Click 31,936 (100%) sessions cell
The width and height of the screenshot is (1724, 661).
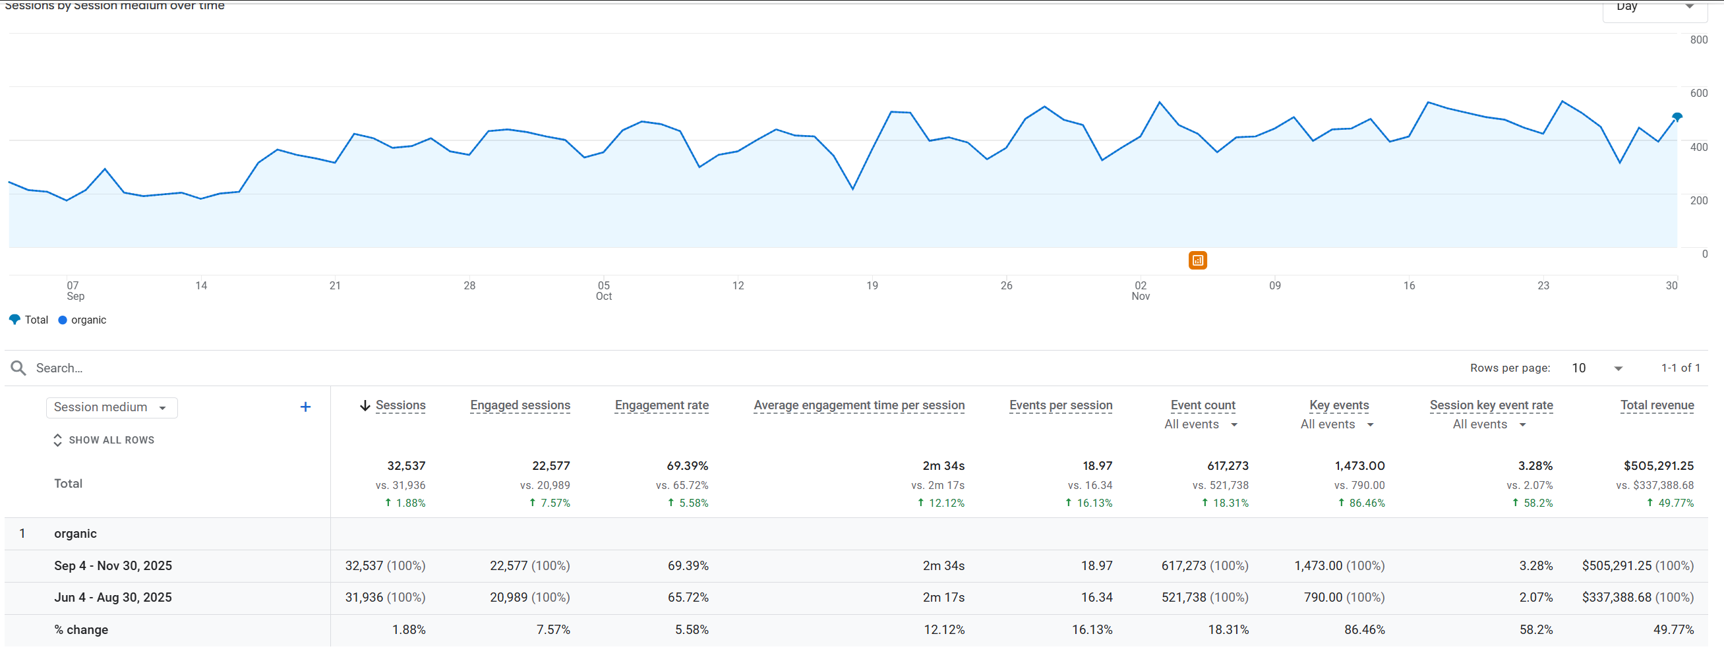385,598
